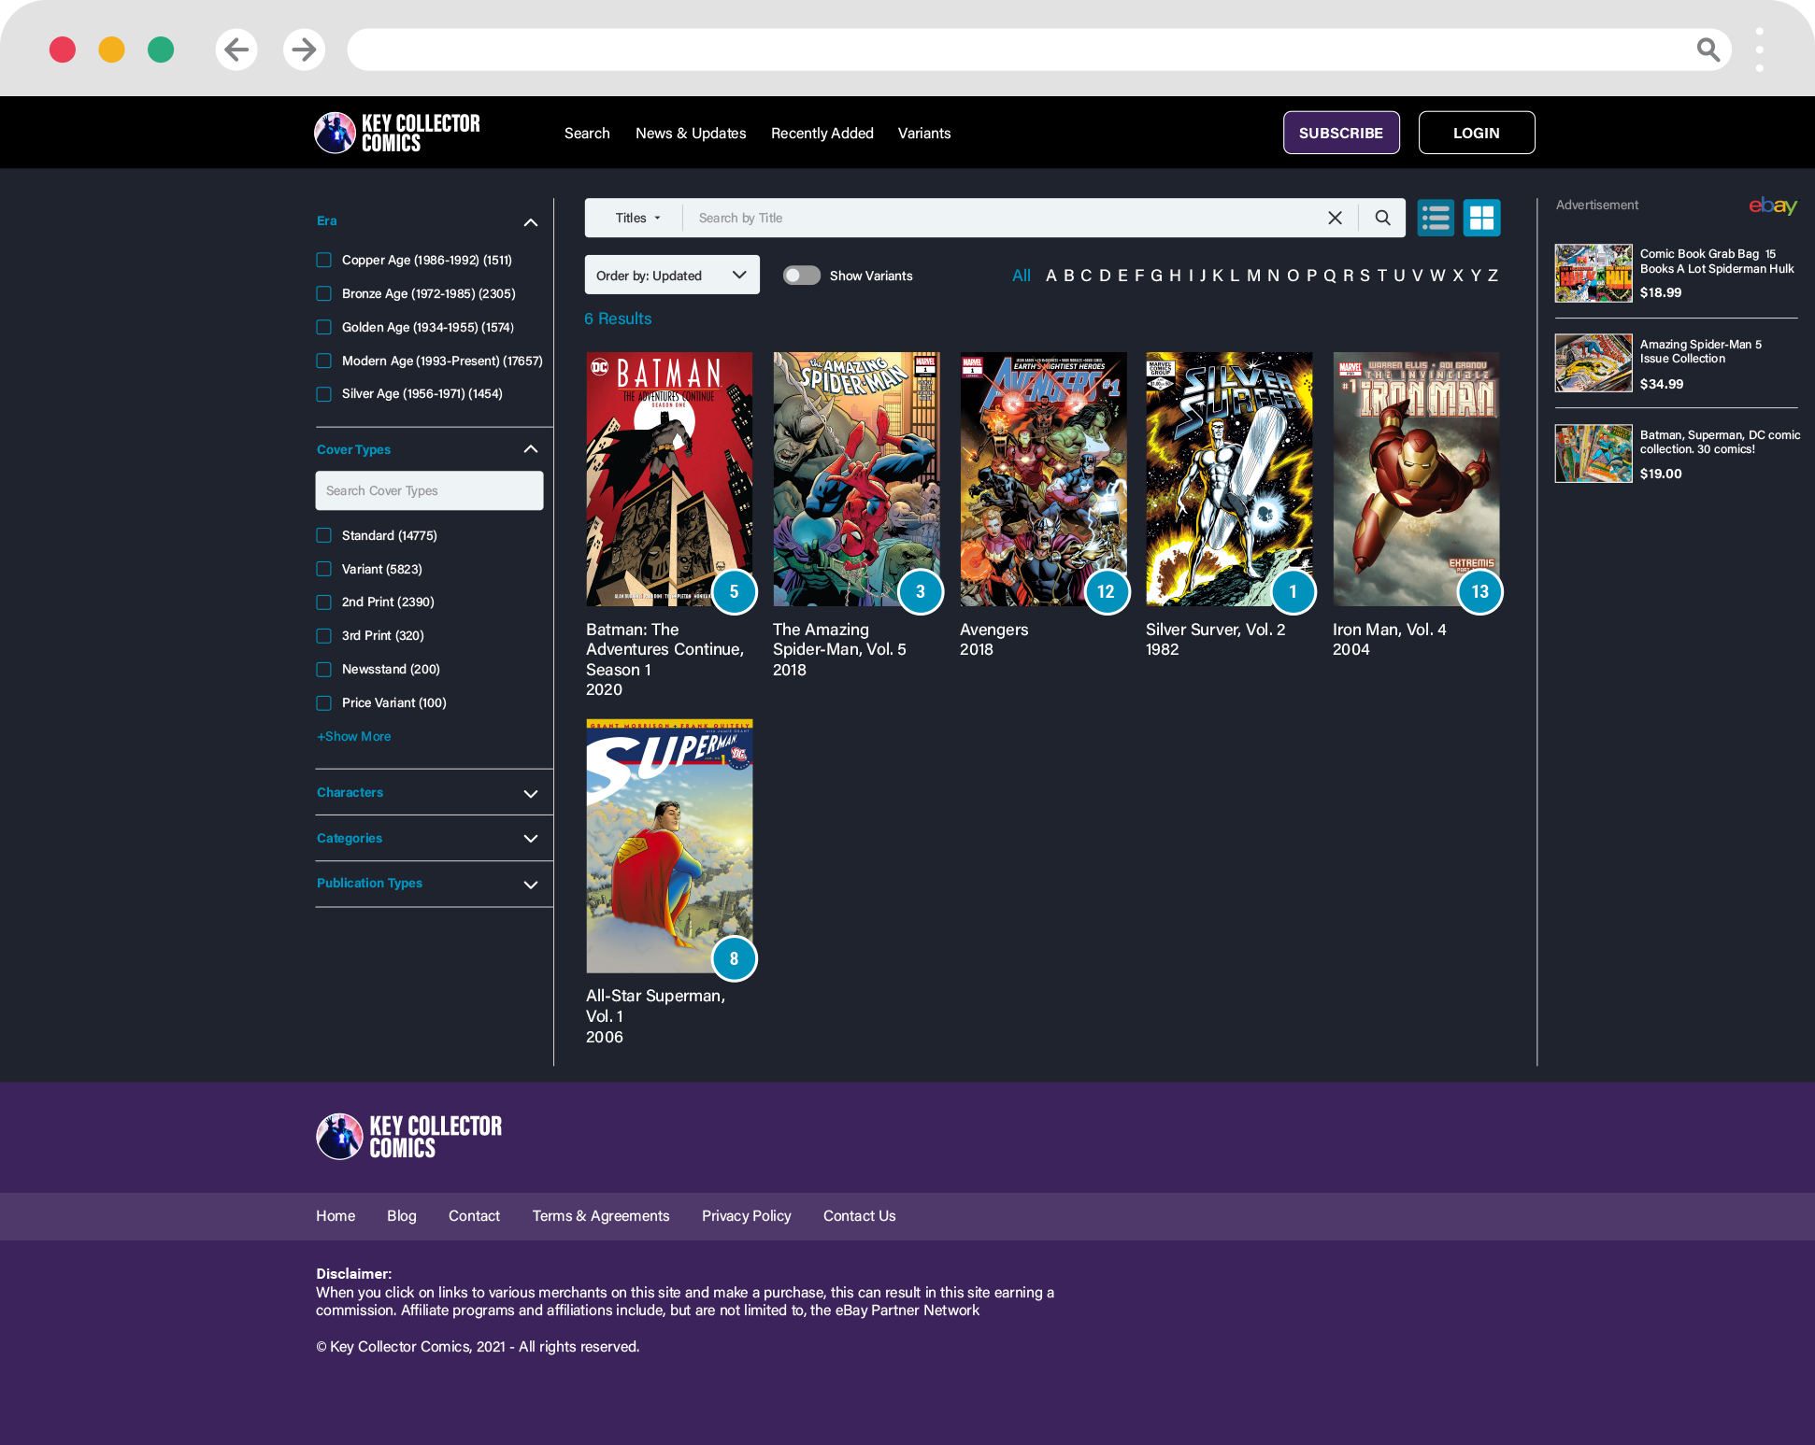Click Spider-Man issue count badge 3

921,591
